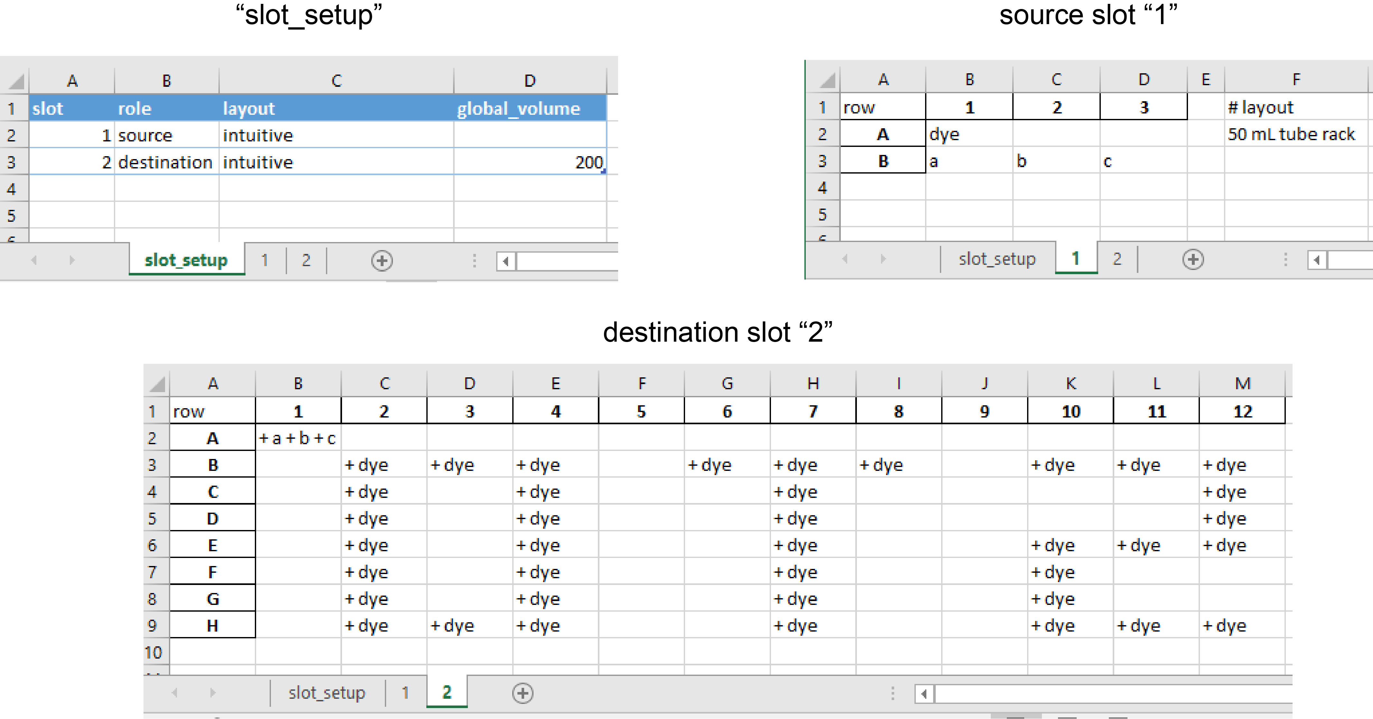Open slot_setup tab in source slot window
Screen dimensions: 1373x719
(x=997, y=259)
